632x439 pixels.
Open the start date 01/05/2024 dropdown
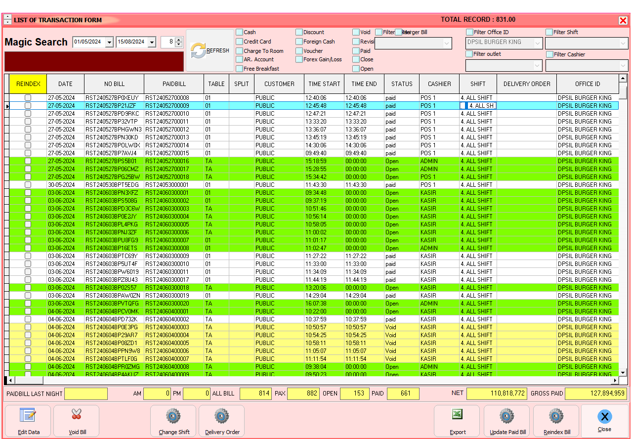click(x=109, y=43)
